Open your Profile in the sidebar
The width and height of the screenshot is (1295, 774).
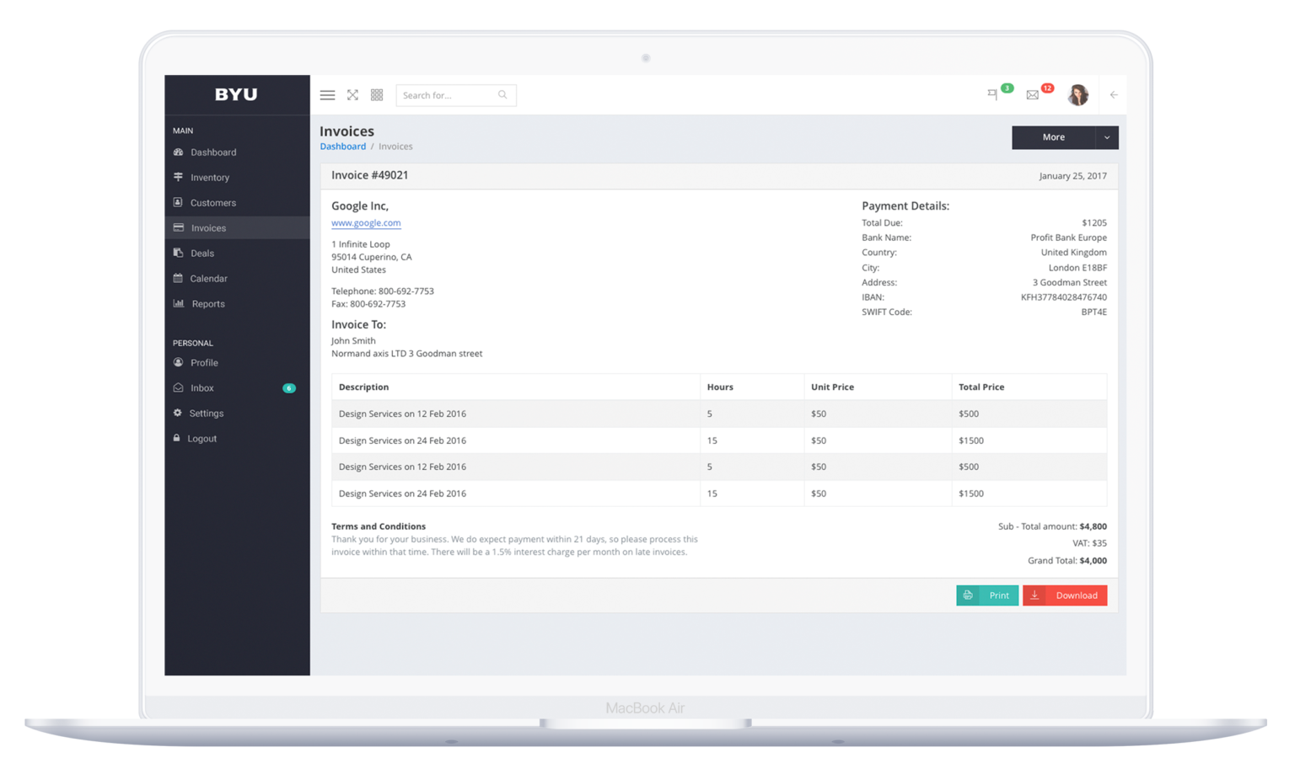point(204,362)
